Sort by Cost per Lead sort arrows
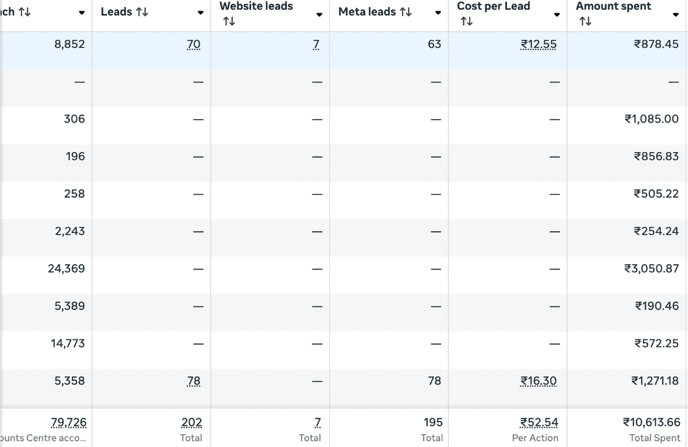The height and width of the screenshot is (447, 688). 466,21
